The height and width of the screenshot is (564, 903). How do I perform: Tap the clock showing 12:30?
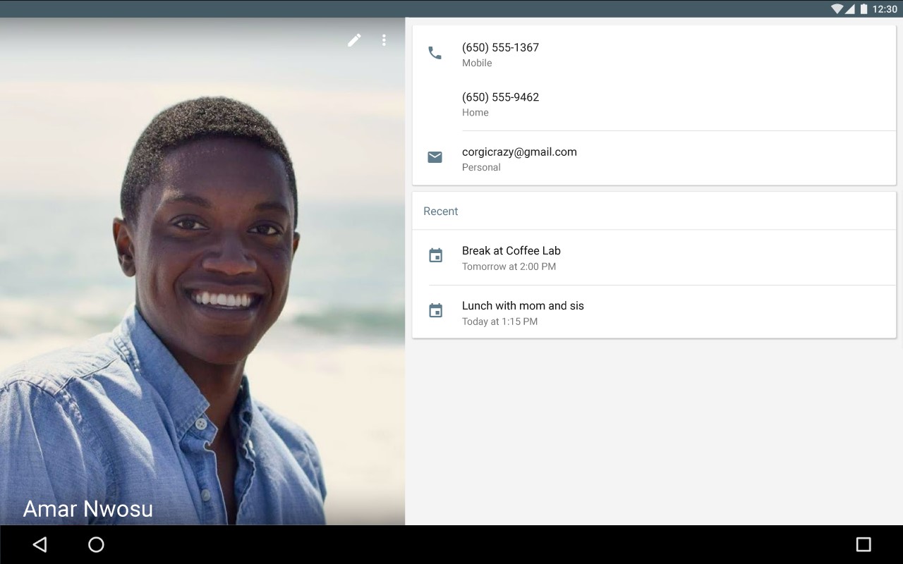[x=885, y=9]
